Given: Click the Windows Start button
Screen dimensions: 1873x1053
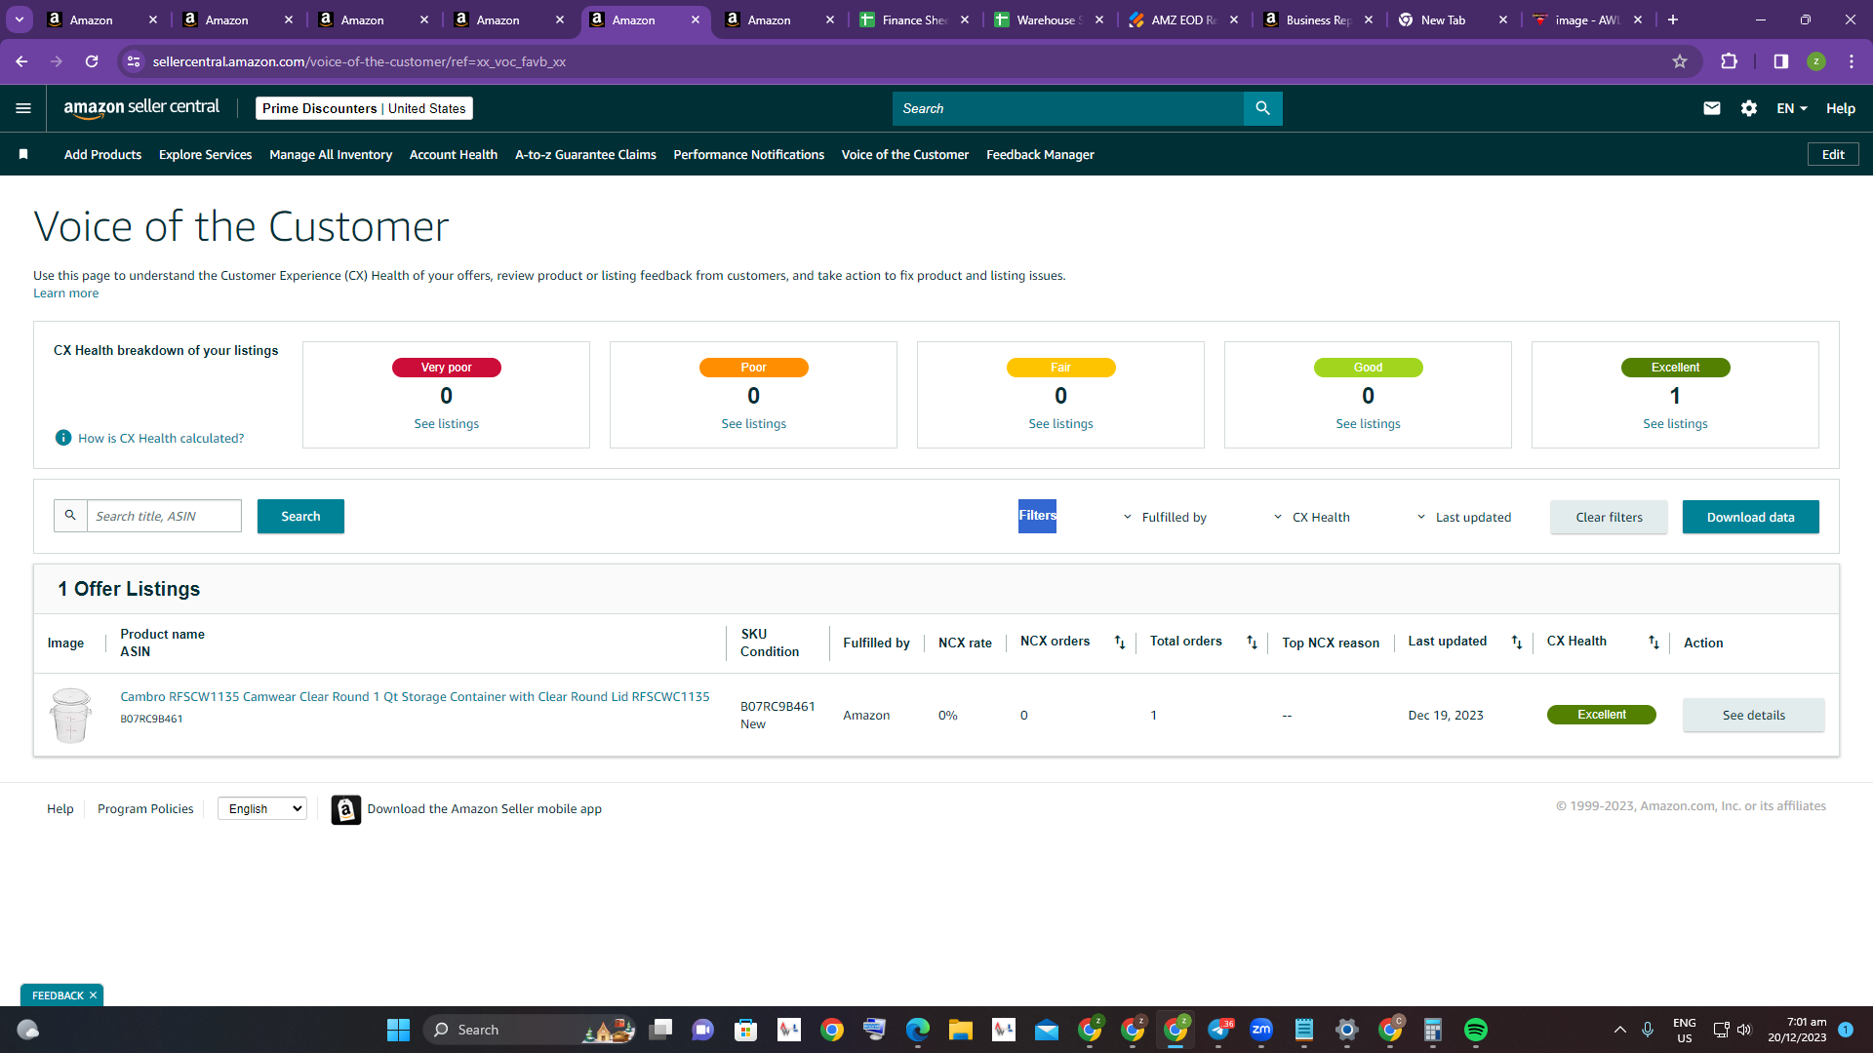Looking at the screenshot, I should click(398, 1030).
